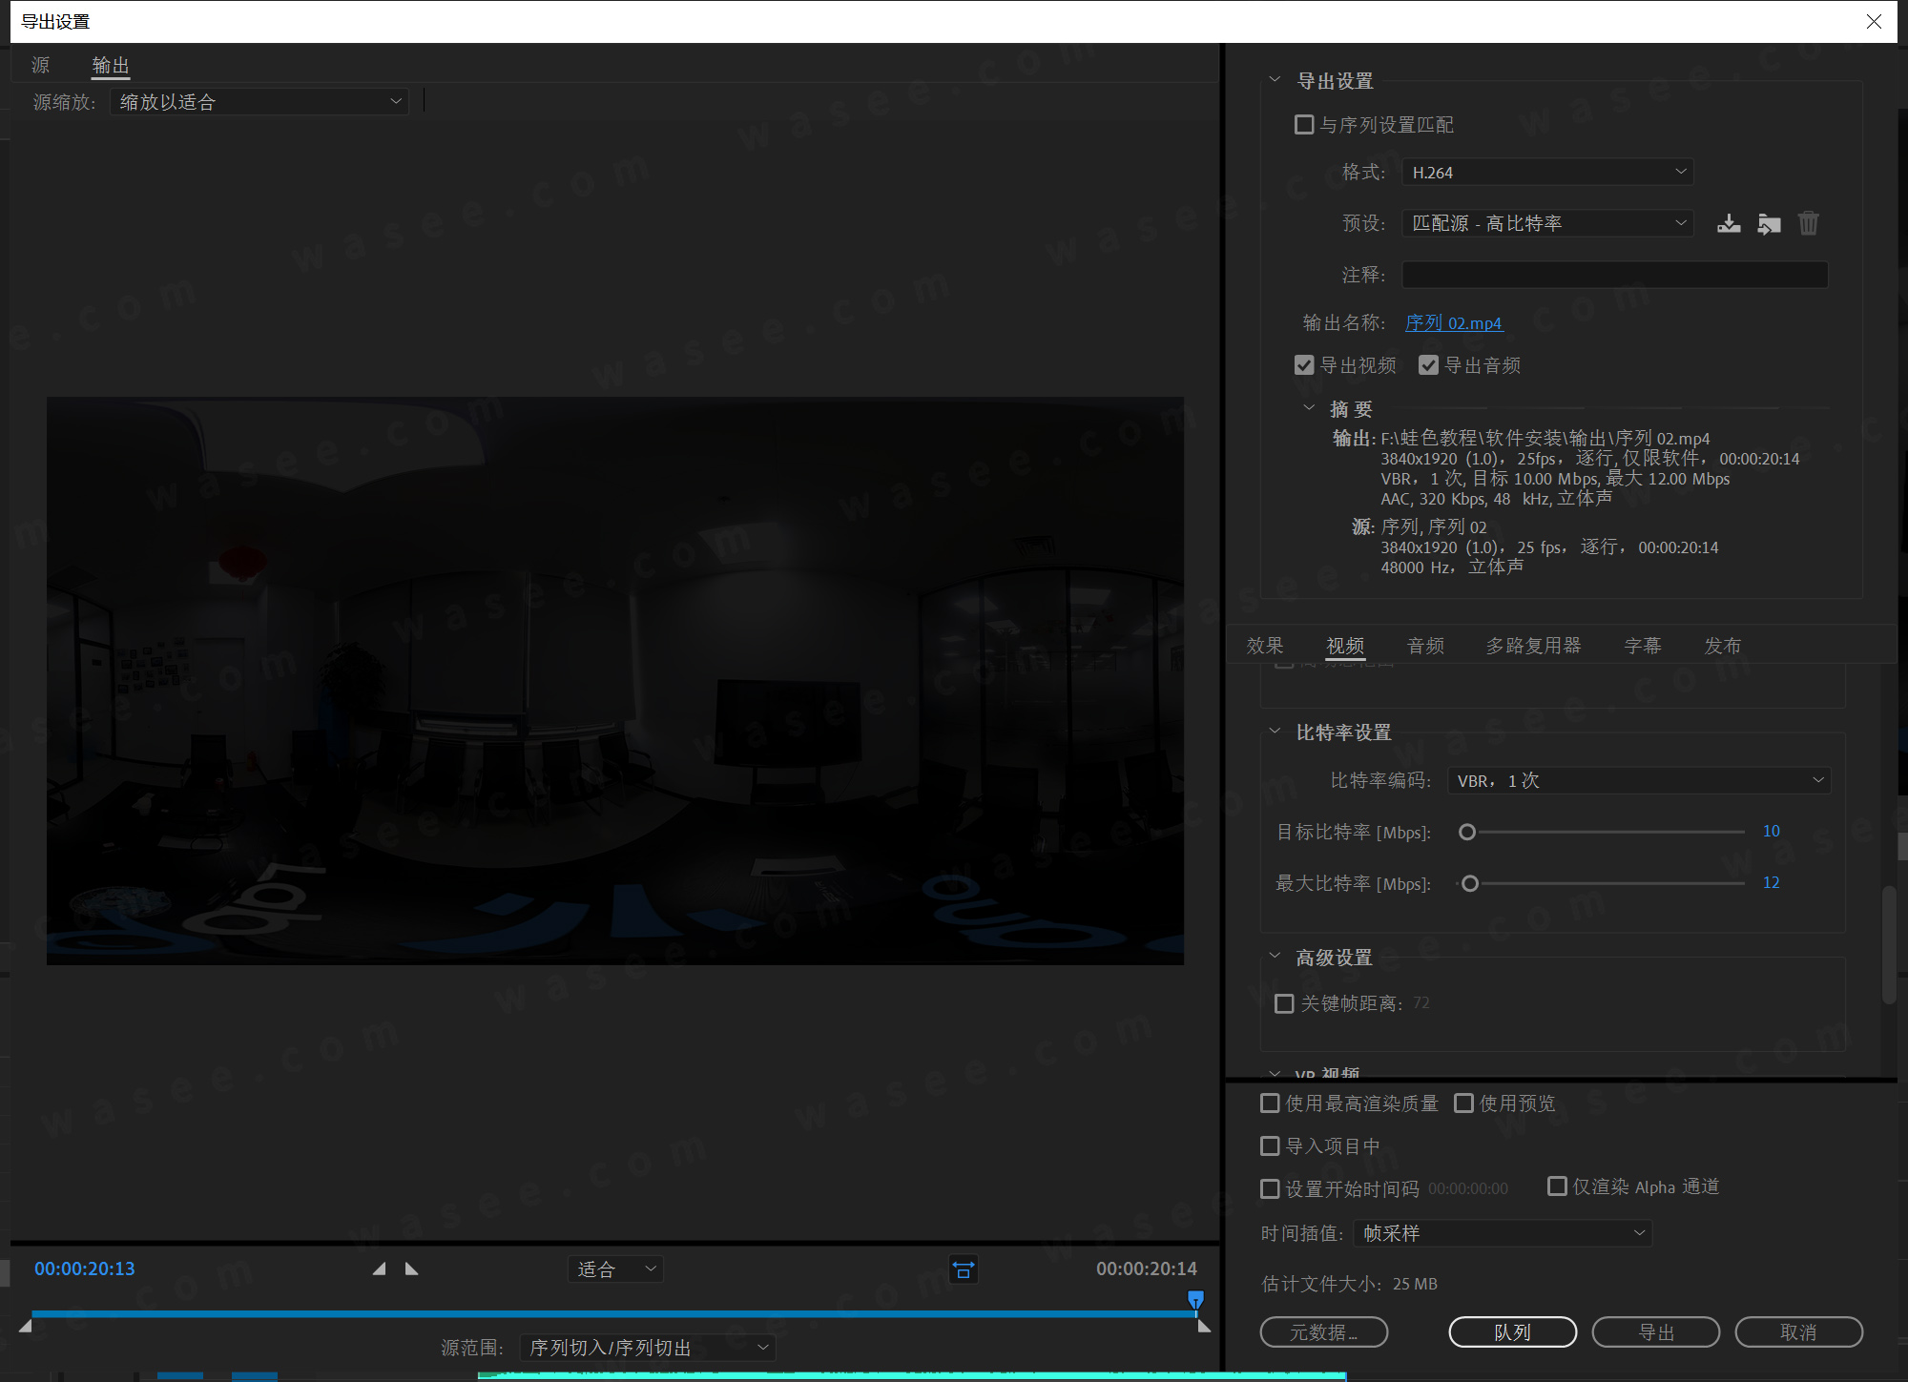Open the bitrate encoding VBR dropdown
The height and width of the screenshot is (1382, 1908).
click(1638, 780)
